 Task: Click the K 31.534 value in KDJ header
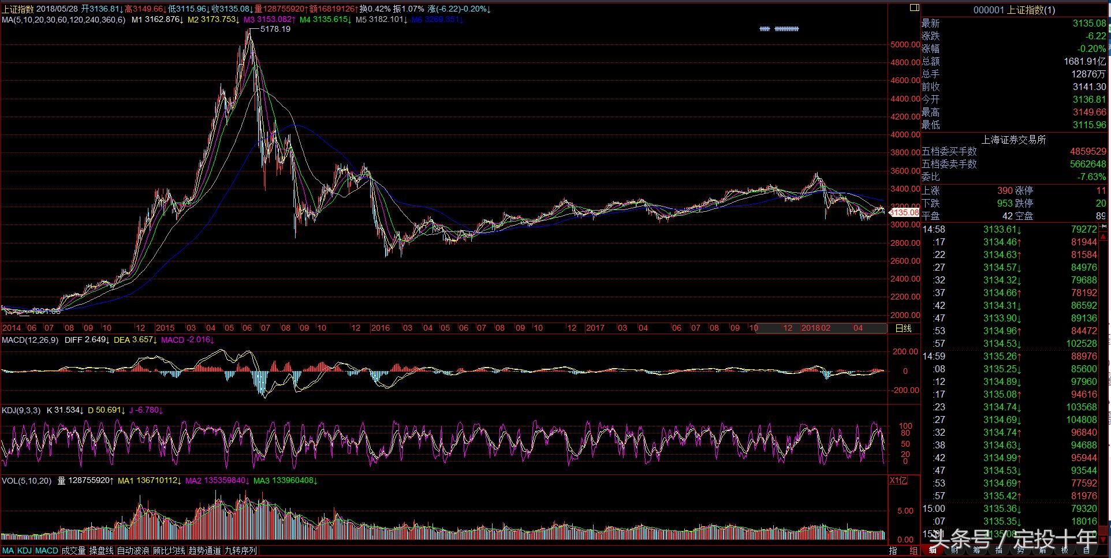coord(64,410)
